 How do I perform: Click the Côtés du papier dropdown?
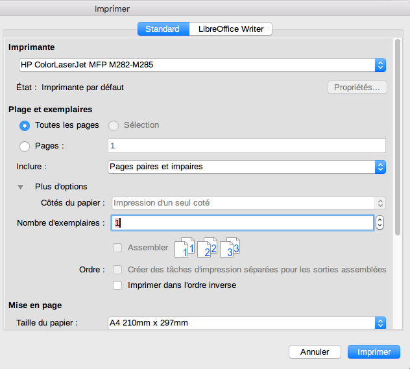point(249,203)
